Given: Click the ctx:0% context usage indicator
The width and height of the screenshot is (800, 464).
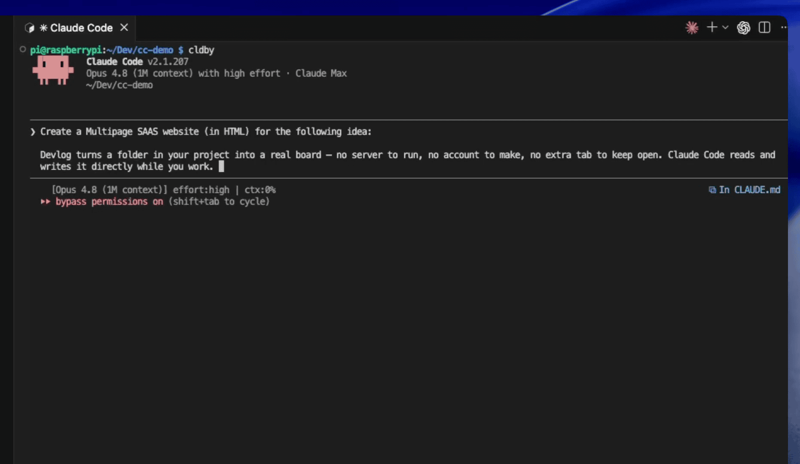Looking at the screenshot, I should pos(260,190).
